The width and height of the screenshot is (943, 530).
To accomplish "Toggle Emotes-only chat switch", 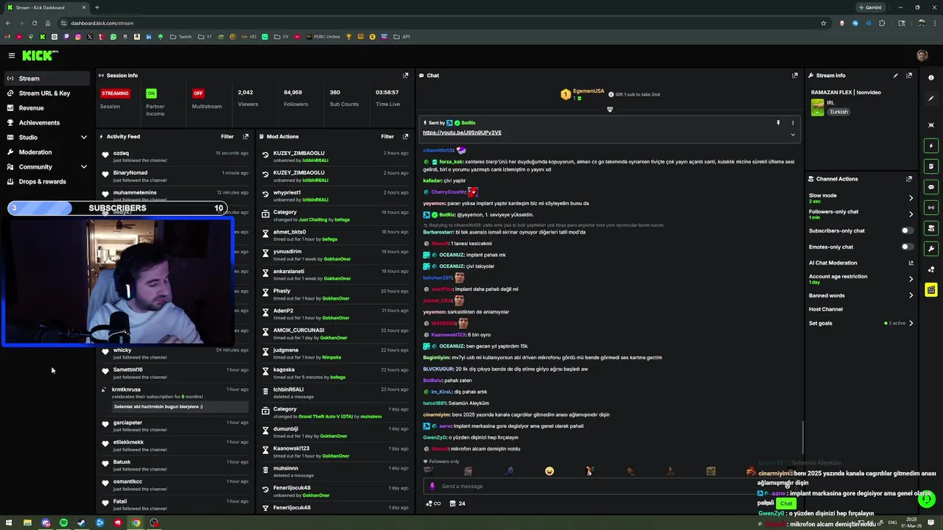I will pos(908,247).
